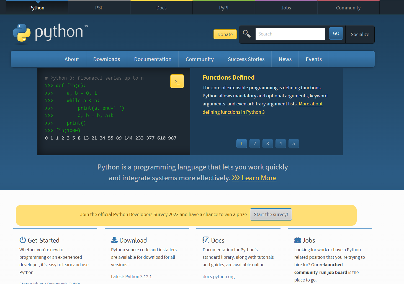Open the About menu
Viewport: 404px width, 284px height.
click(72, 59)
